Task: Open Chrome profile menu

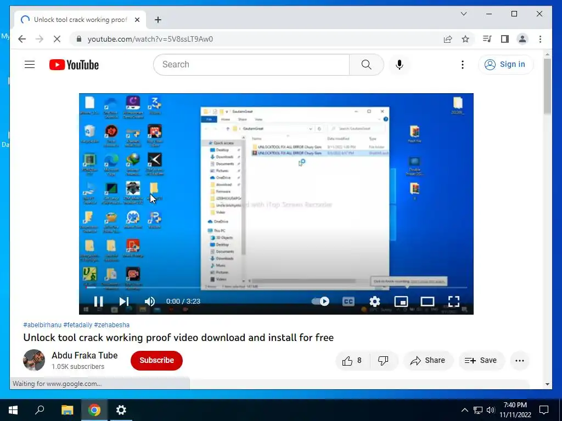Action: (x=522, y=39)
